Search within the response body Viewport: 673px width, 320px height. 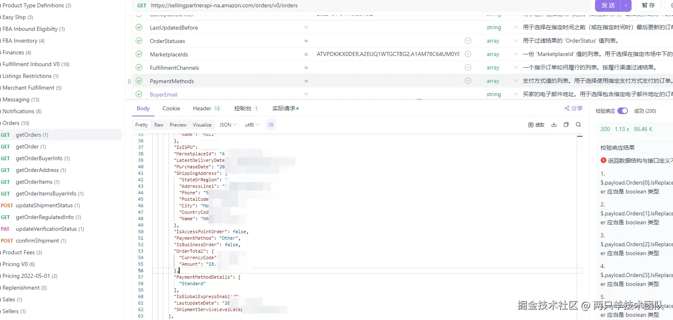tap(578, 125)
